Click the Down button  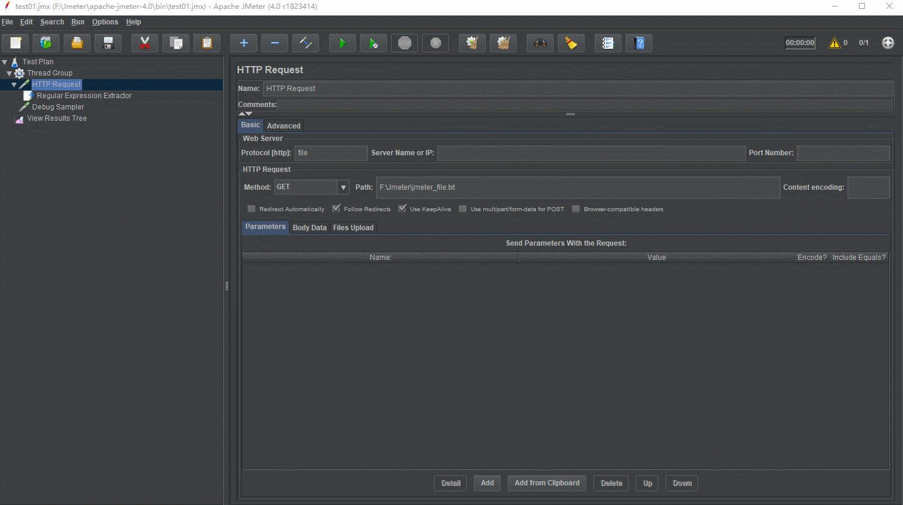[x=682, y=483]
